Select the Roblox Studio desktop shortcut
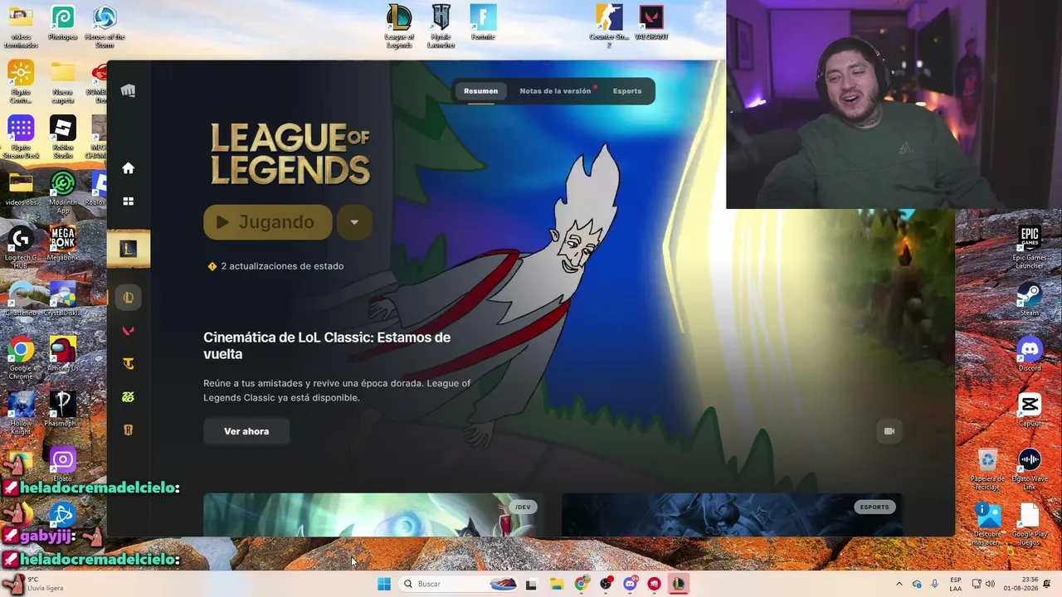The width and height of the screenshot is (1062, 597). pyautogui.click(x=62, y=137)
